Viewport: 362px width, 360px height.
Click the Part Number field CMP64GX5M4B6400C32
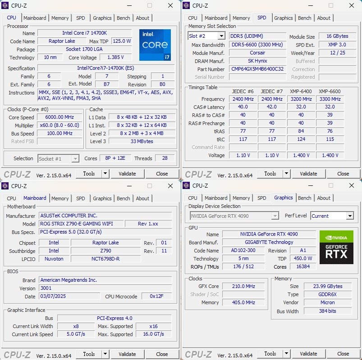257,69
